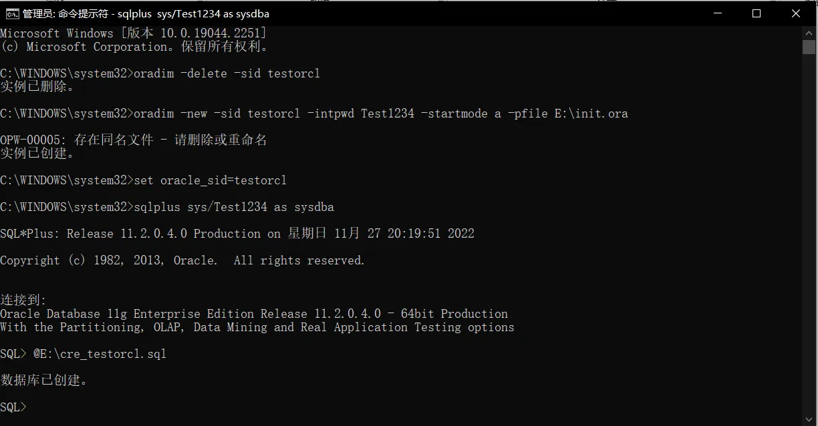The image size is (818, 426).
Task: Click the empty scrollbar track below the thumb
Action: 809,234
